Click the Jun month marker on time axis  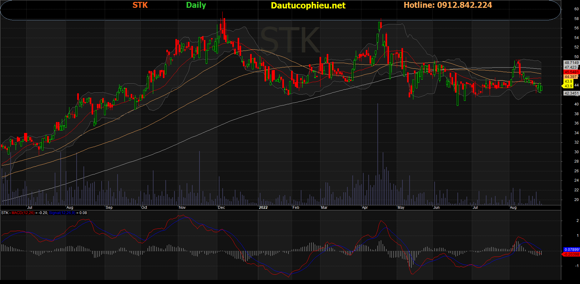[x=436, y=208]
